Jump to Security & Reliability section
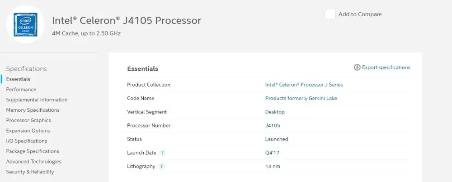 point(30,172)
